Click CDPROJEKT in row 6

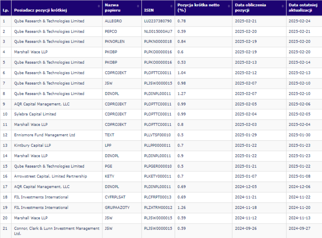click(116, 73)
